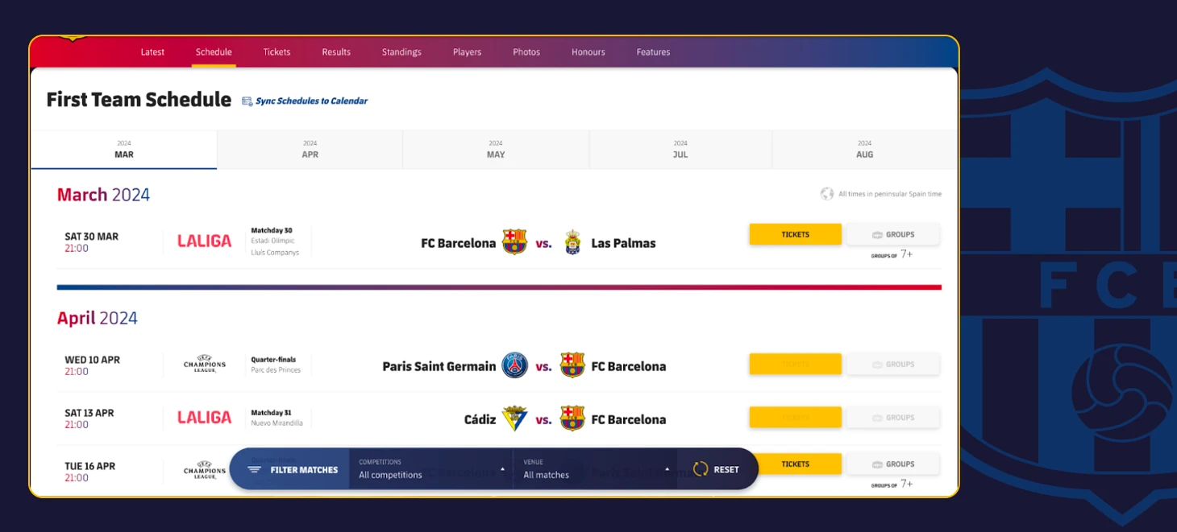The height and width of the screenshot is (532, 1177).
Task: Select the 2024 APR month tab
Action: point(310,150)
